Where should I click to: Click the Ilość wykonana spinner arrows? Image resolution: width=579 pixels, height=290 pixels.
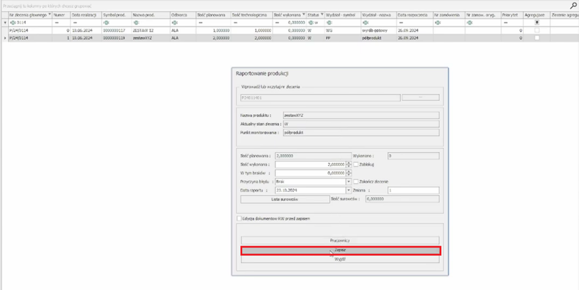point(349,164)
